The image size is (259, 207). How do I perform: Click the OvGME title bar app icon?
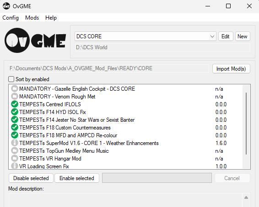coord(6,6)
